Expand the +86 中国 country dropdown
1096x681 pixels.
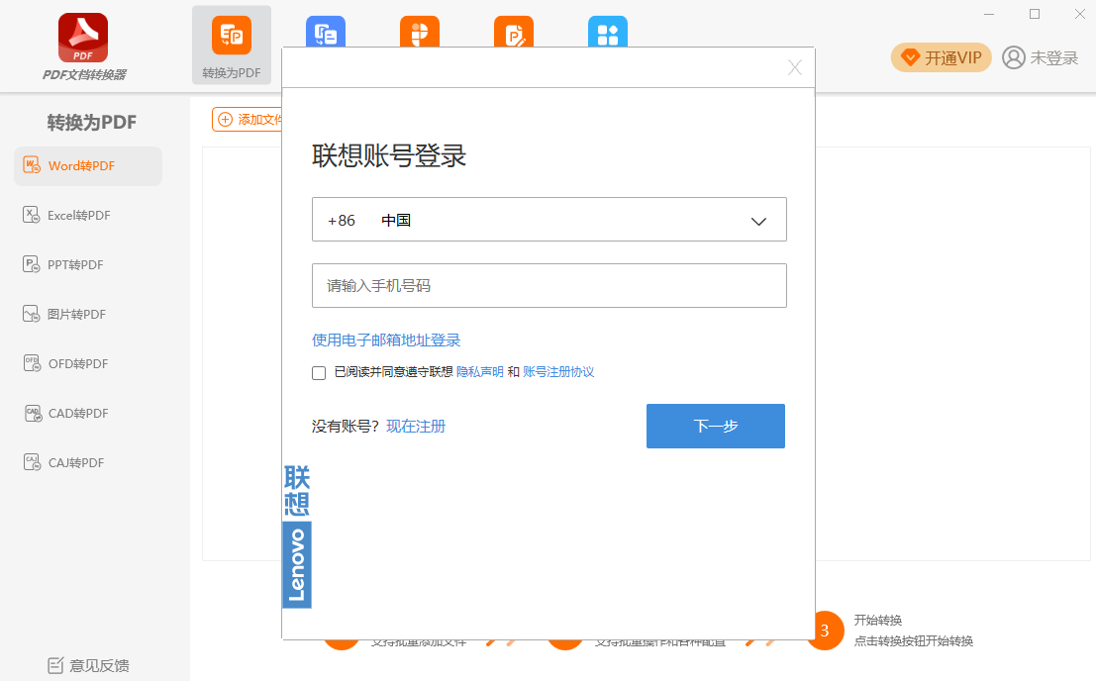[549, 220]
